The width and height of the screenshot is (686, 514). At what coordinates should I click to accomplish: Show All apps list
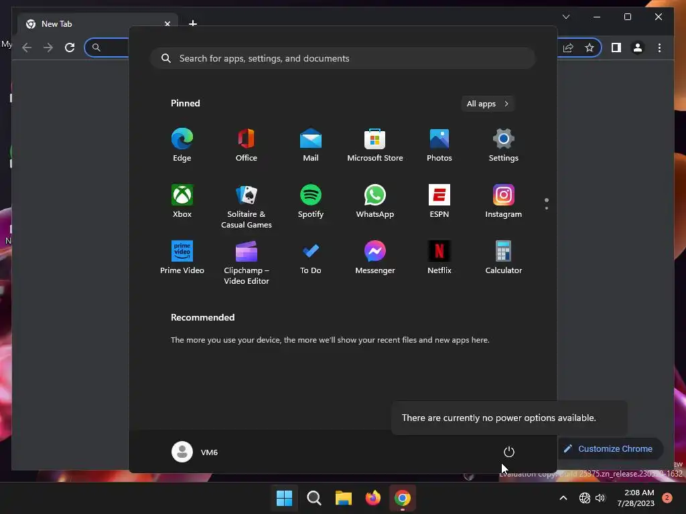point(488,104)
